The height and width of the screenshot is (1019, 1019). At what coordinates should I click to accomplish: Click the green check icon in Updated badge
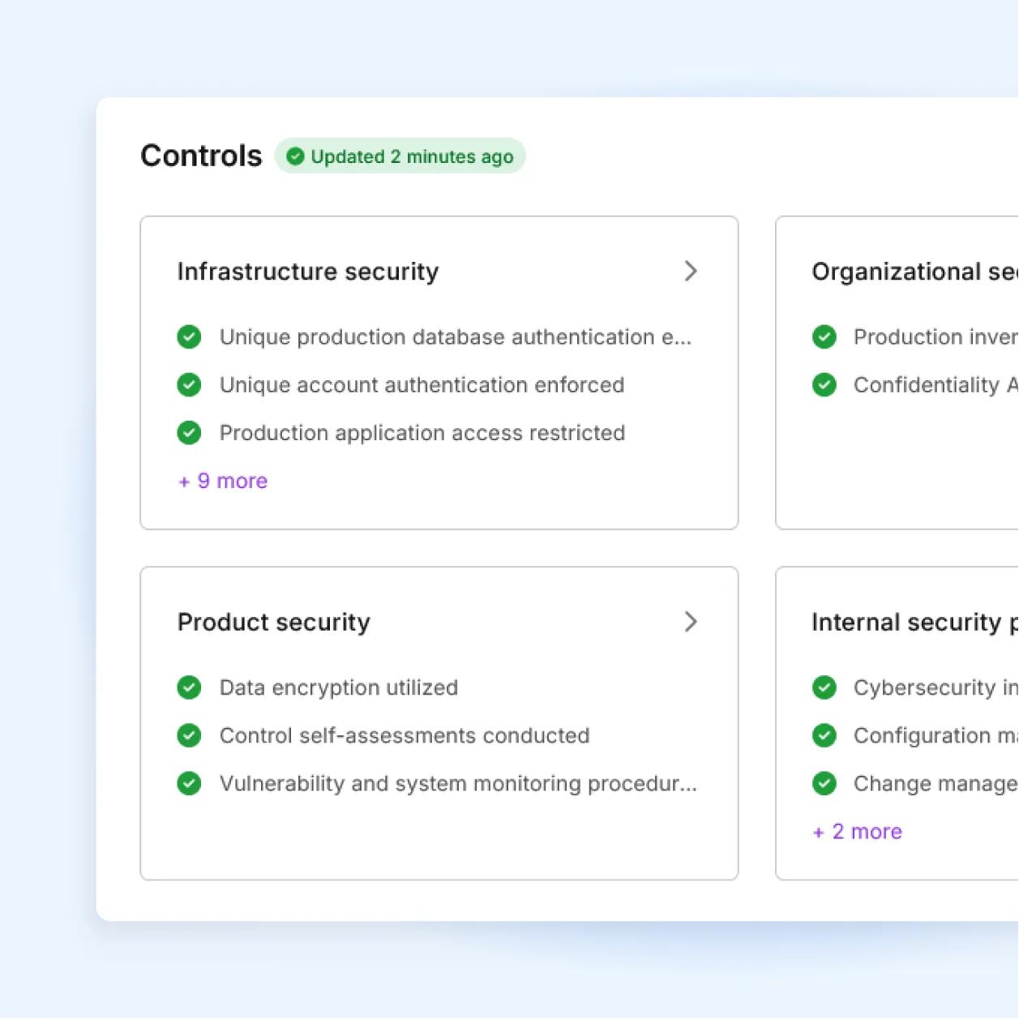[x=296, y=156]
